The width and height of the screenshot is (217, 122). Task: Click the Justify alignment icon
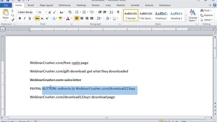click(x=92, y=18)
